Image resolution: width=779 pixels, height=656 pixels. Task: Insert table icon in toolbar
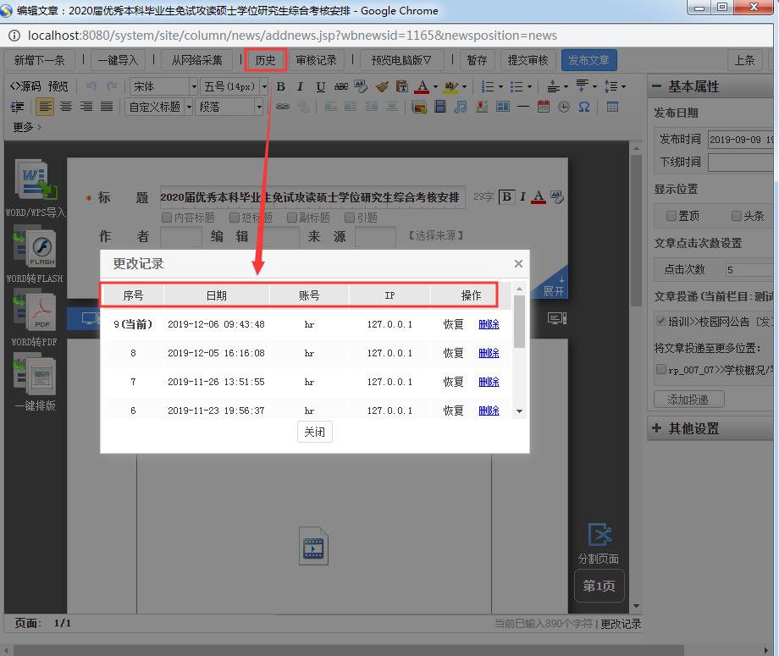point(612,107)
